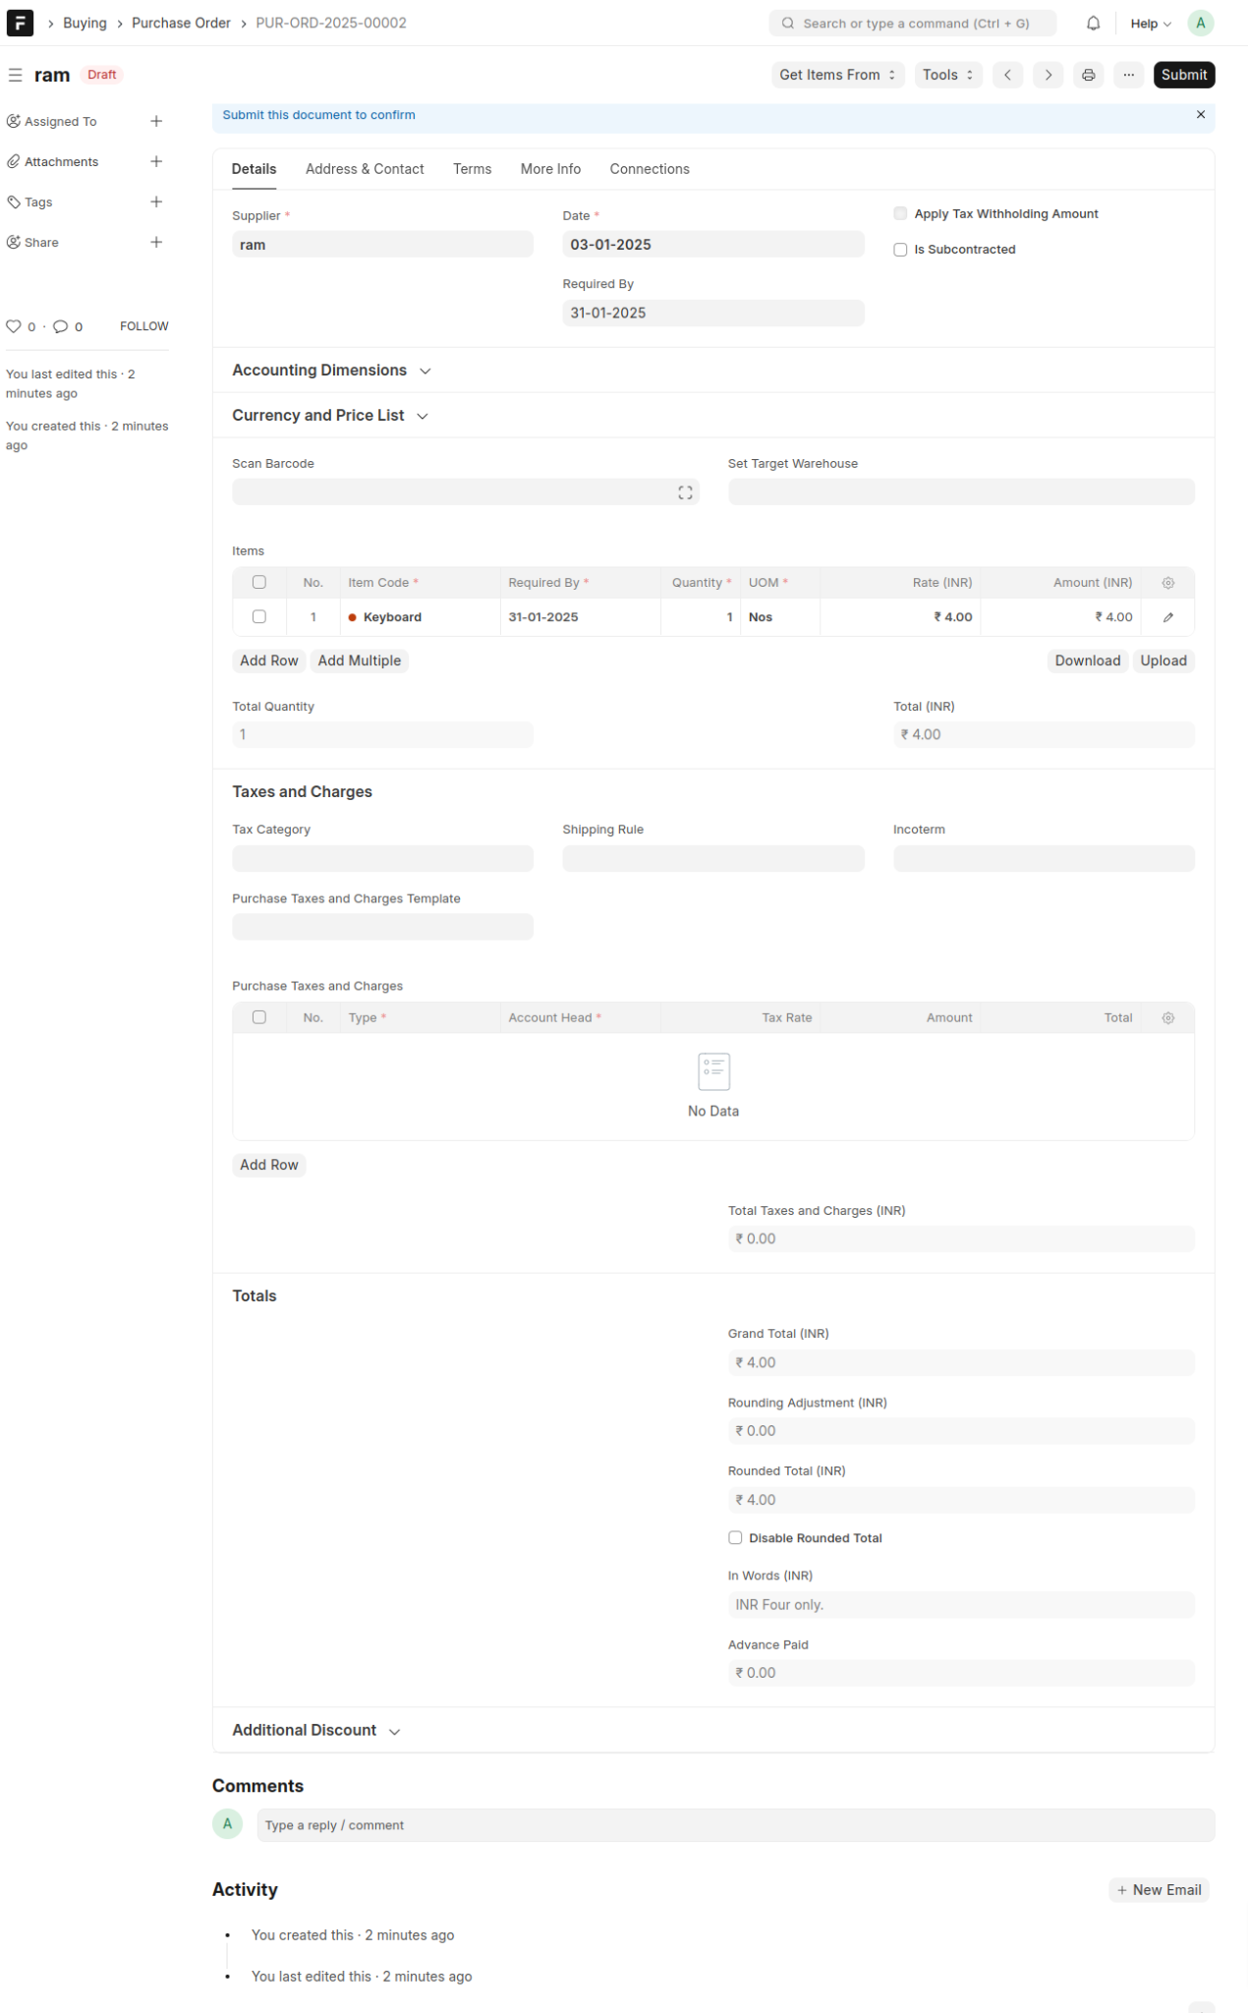The height and width of the screenshot is (2013, 1248).
Task: Switch to Address & Contact tab
Action: 365,169
